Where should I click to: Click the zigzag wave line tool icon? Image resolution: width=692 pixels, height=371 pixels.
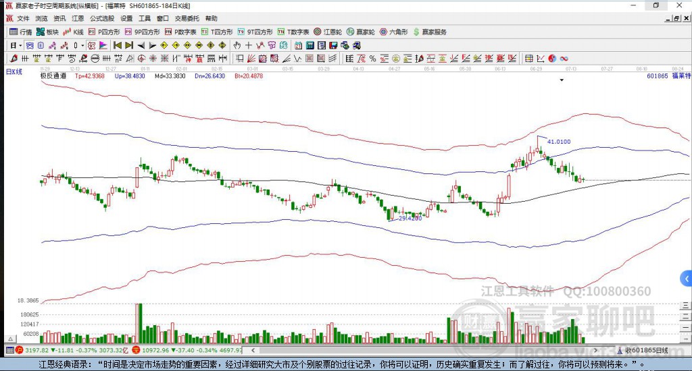[x=298, y=58]
